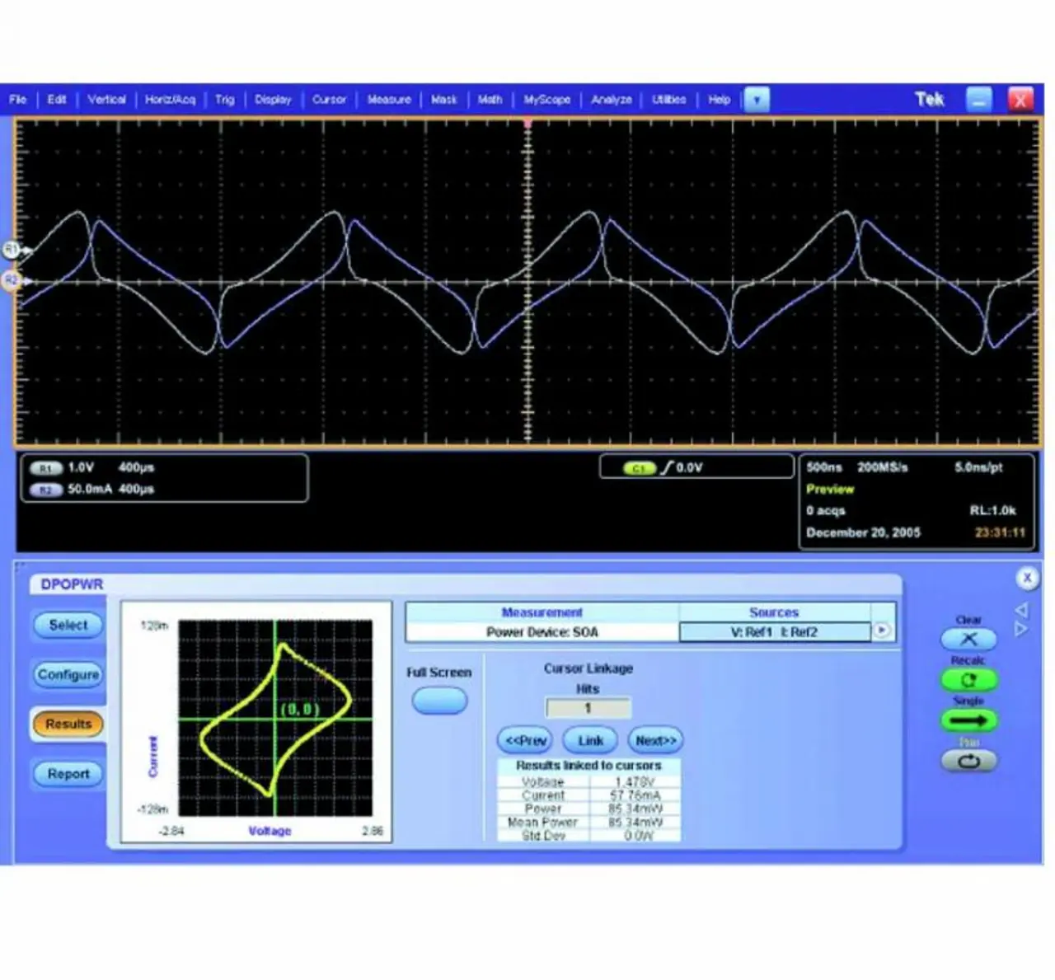Open the Measure menu
The width and height of the screenshot is (1055, 980).
pyautogui.click(x=389, y=100)
